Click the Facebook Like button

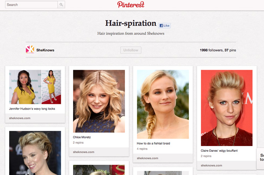click(x=164, y=25)
